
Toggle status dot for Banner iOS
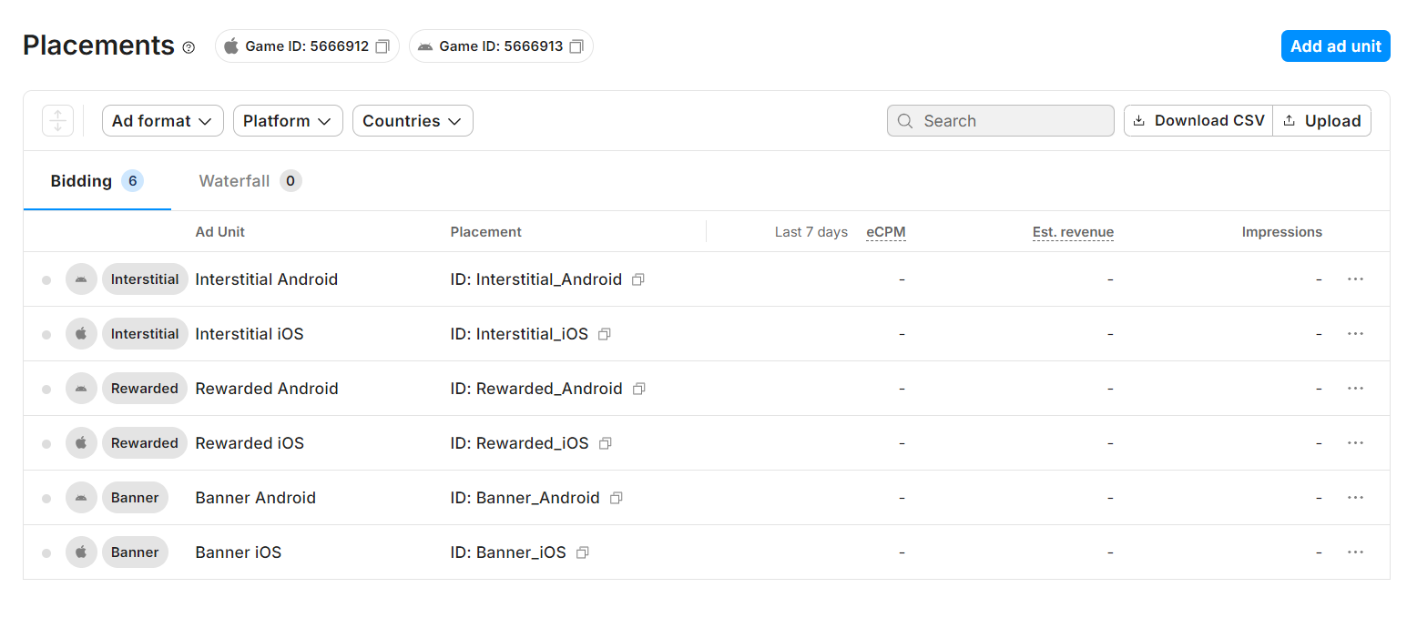click(x=46, y=553)
